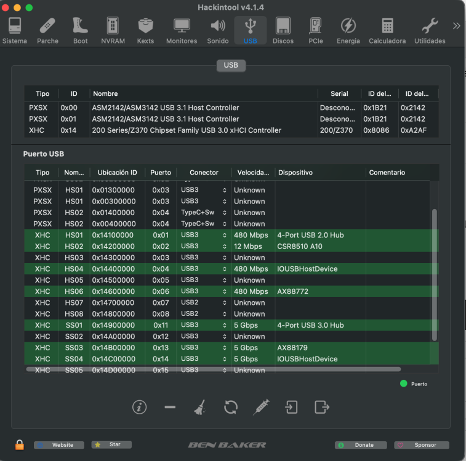Open connector dropdown for XHC SS03
This screenshot has height=461, width=466.
[x=204, y=348]
